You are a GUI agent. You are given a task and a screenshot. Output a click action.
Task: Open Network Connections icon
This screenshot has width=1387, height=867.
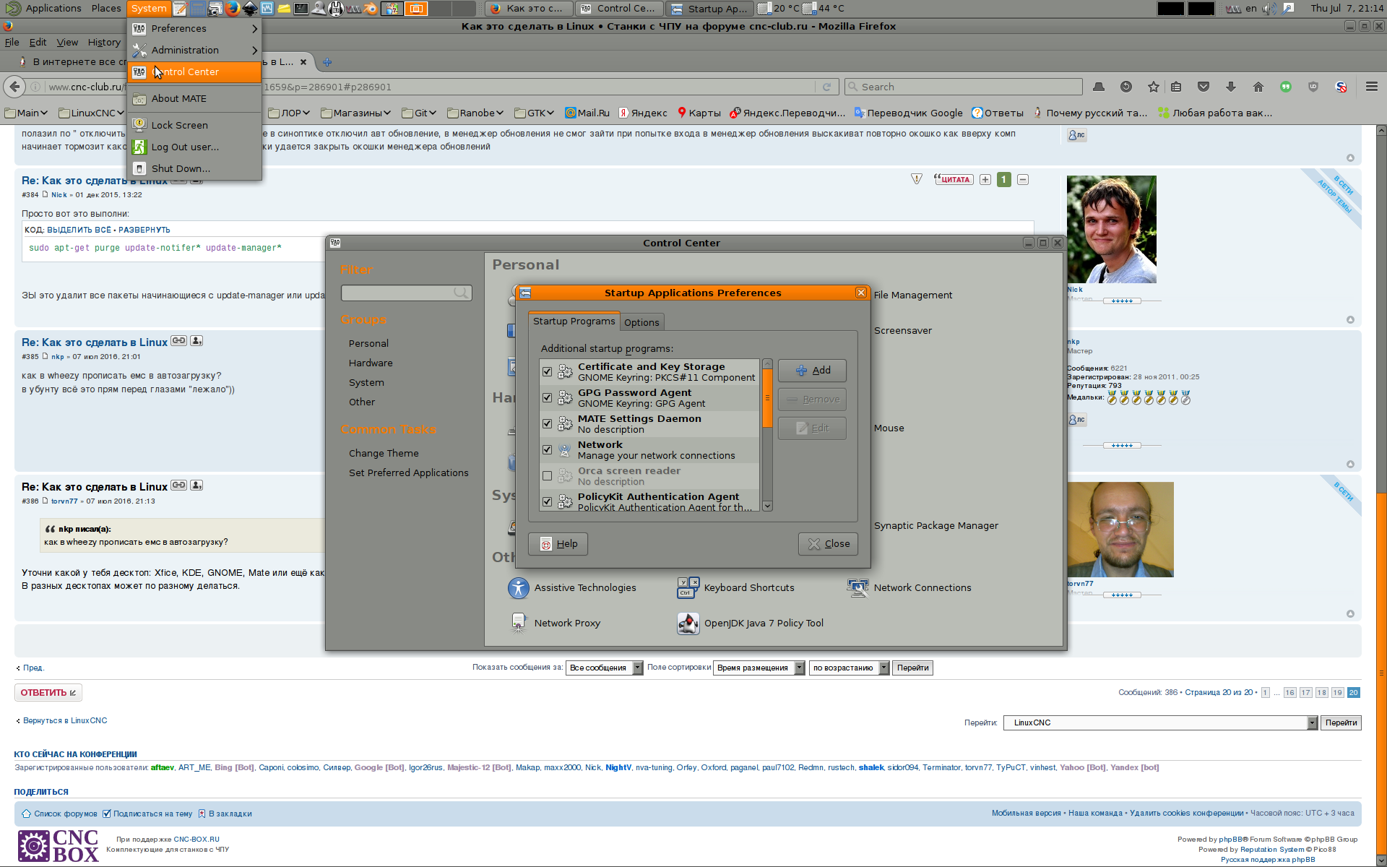(857, 588)
